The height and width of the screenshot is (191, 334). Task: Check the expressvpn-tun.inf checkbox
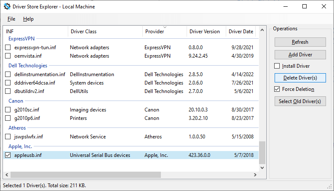(8, 48)
